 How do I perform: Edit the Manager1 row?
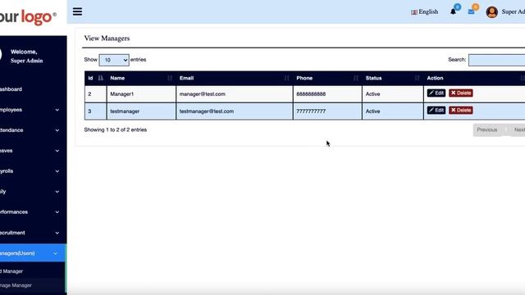436,93
